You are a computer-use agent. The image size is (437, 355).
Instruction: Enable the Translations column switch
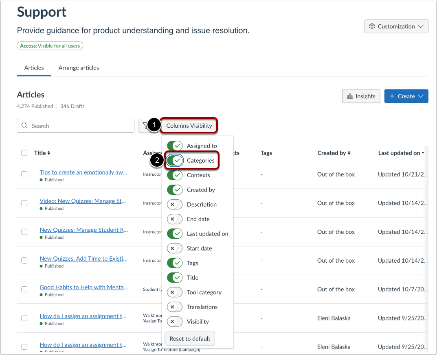pos(175,307)
